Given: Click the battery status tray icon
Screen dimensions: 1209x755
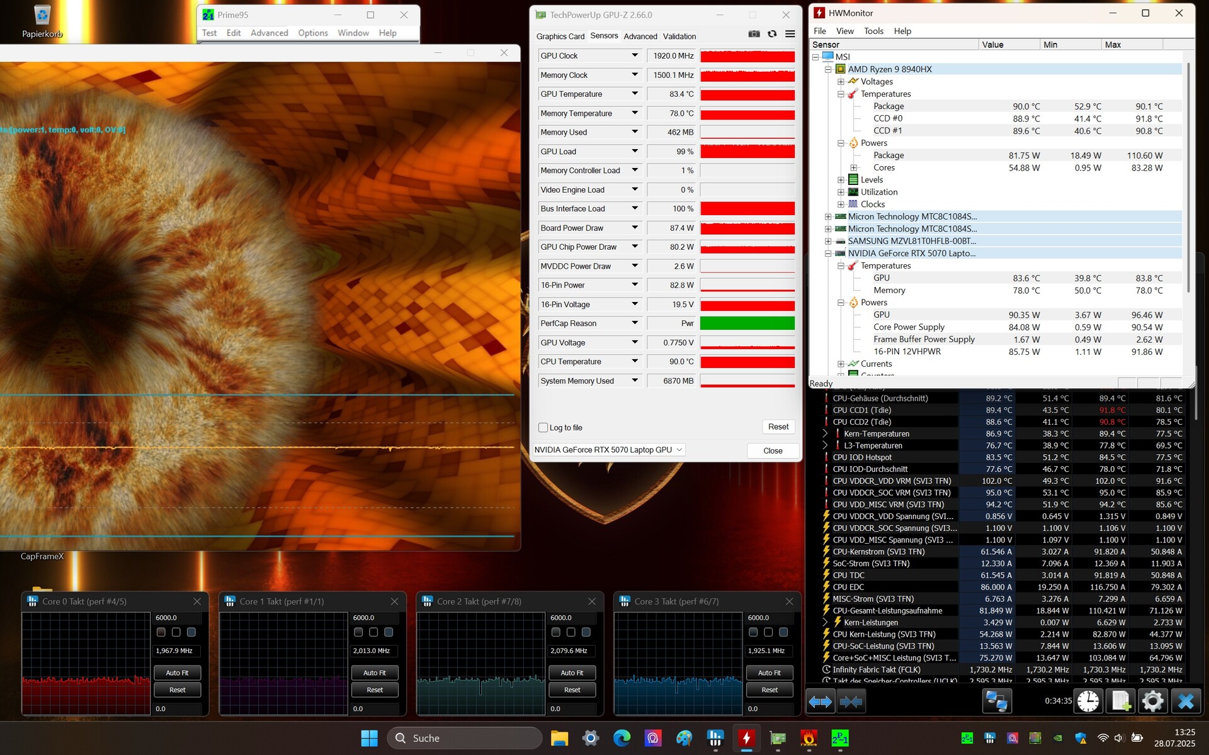Looking at the screenshot, I should pyautogui.click(x=1137, y=738).
